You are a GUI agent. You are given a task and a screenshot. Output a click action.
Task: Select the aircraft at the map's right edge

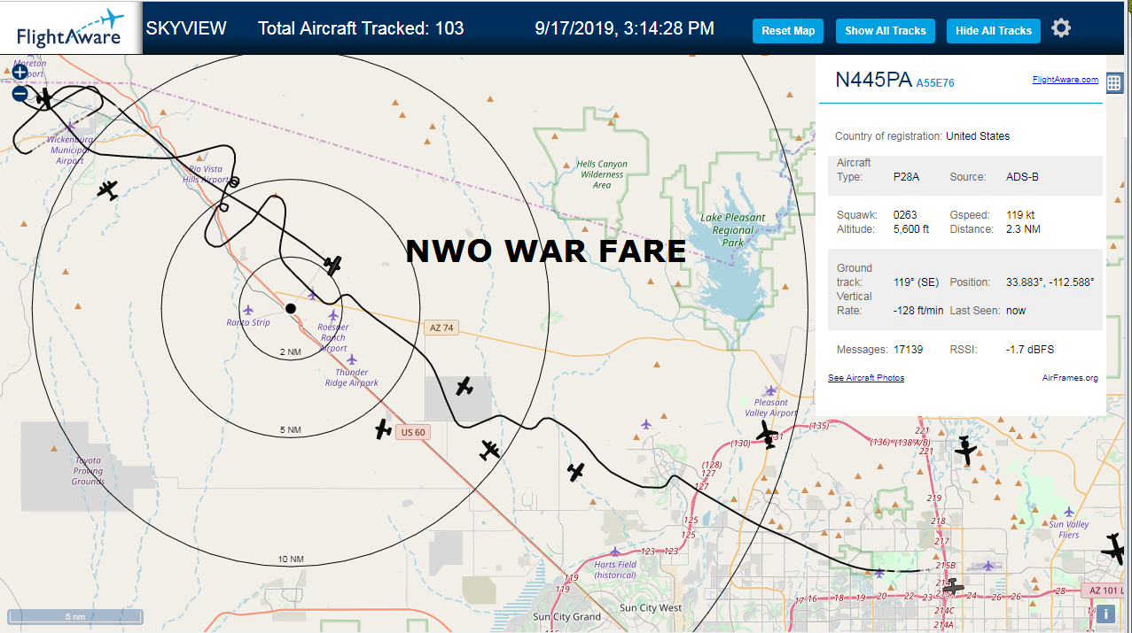coord(1114,549)
